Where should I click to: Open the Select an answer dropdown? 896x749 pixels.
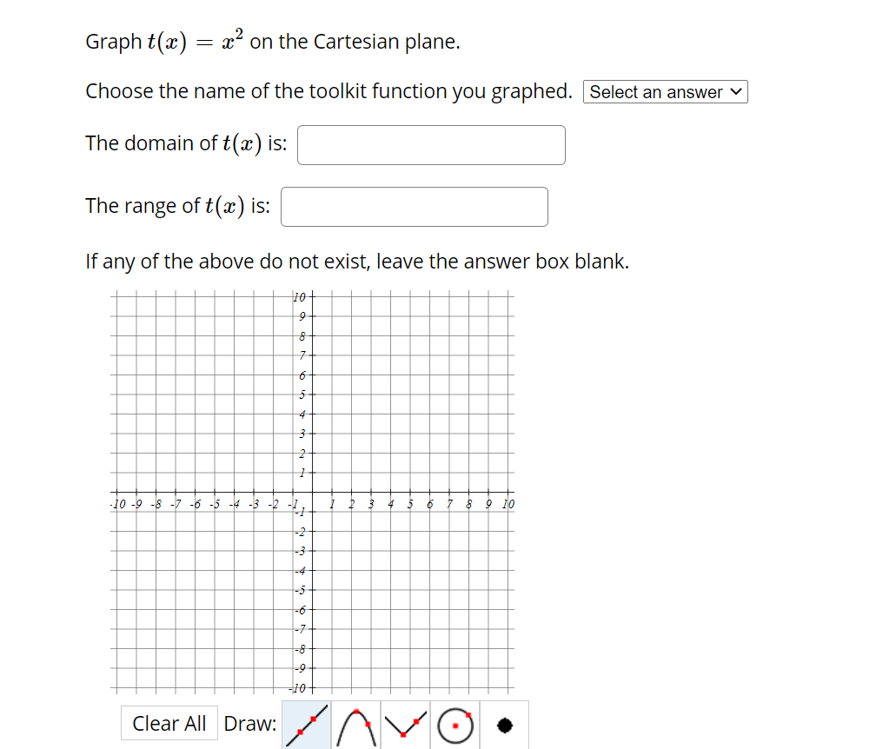tap(665, 91)
